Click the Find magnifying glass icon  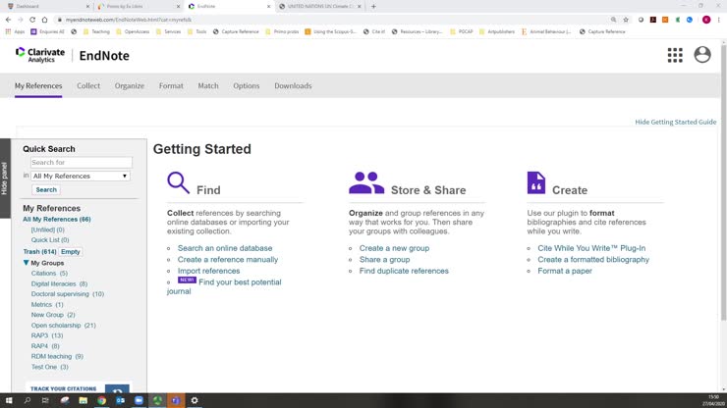point(178,182)
